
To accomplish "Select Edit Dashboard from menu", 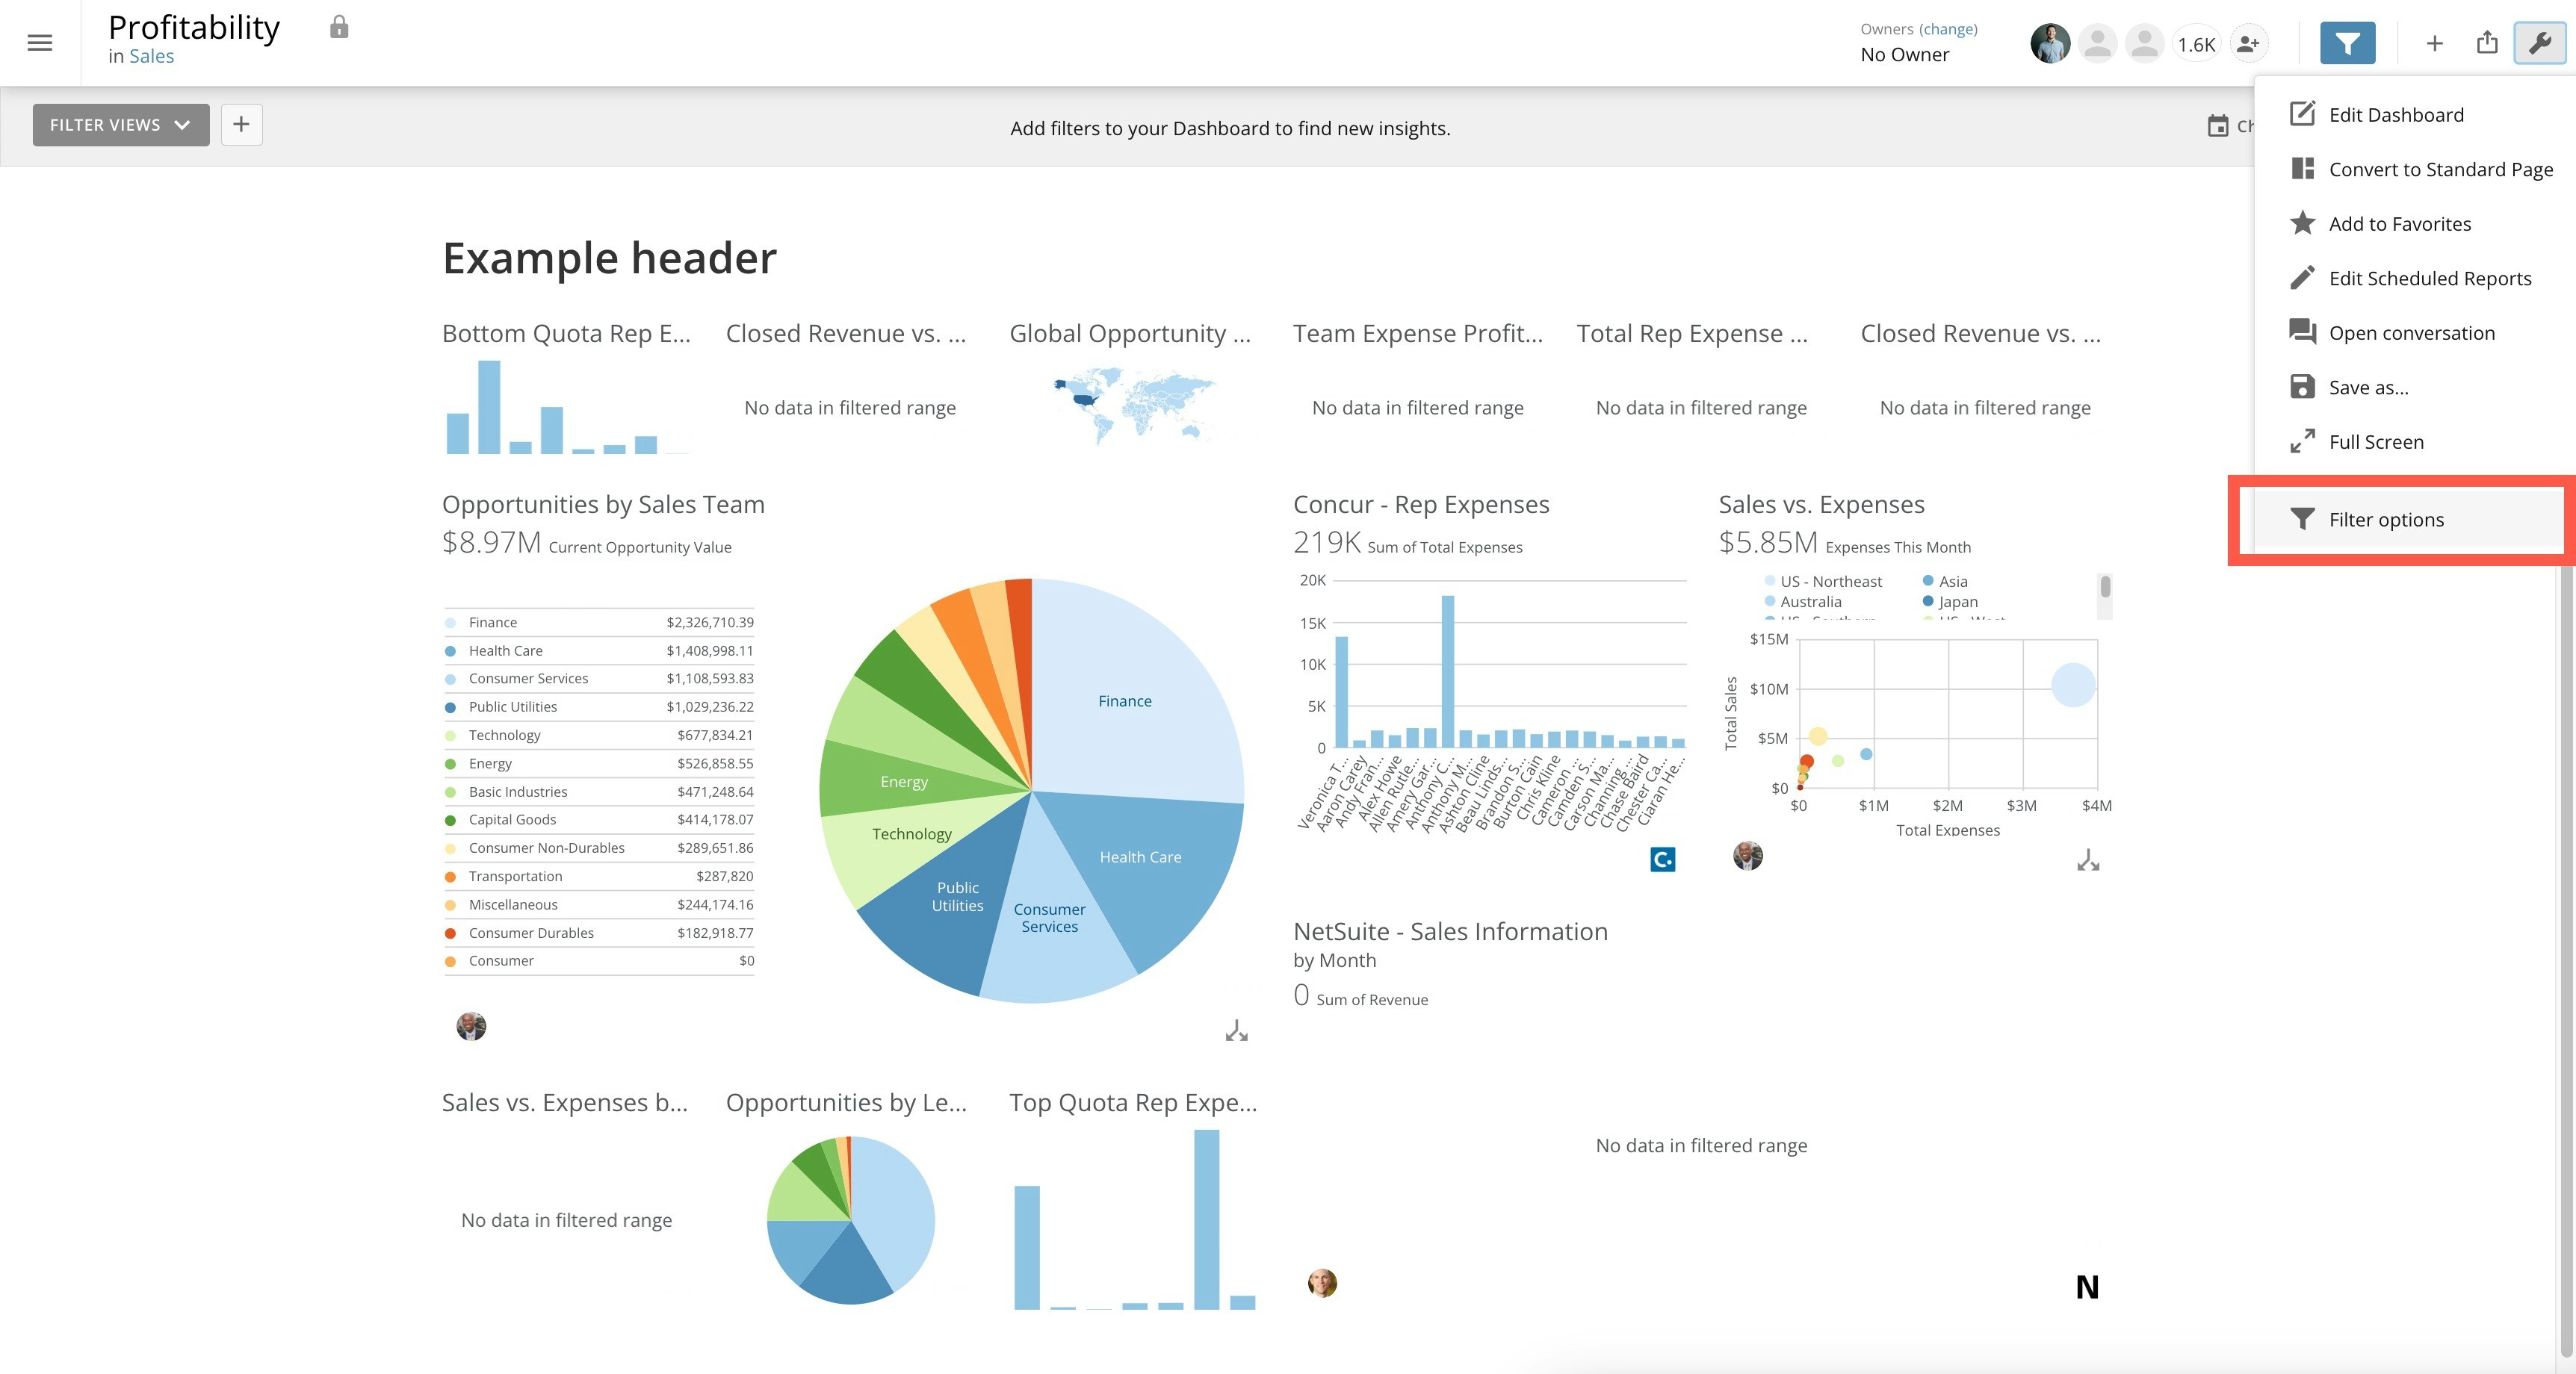I will (2395, 115).
